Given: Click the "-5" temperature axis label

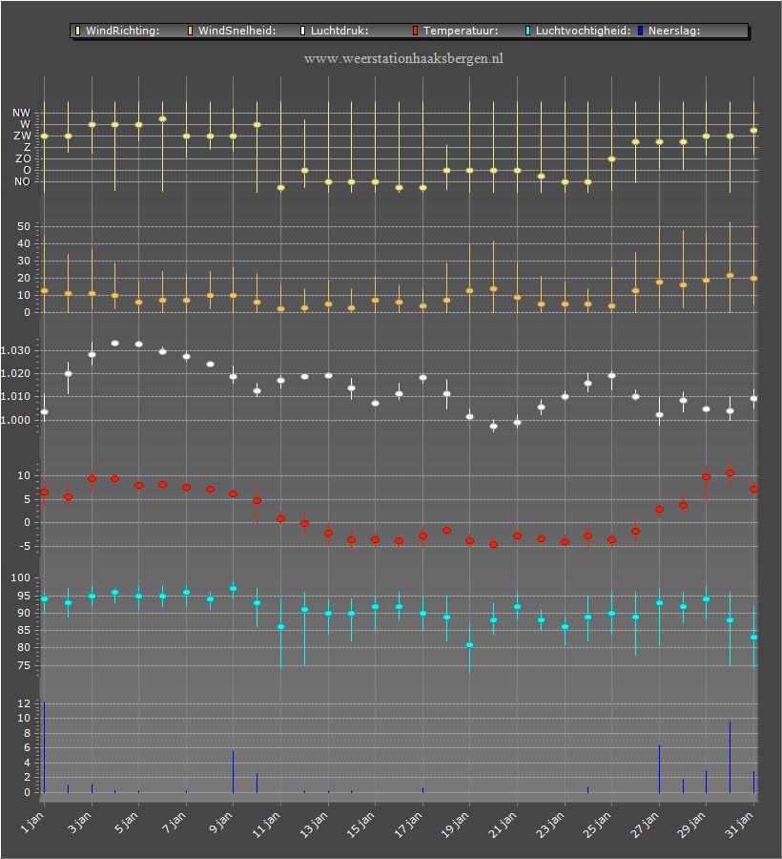Looking at the screenshot, I should click(25, 546).
